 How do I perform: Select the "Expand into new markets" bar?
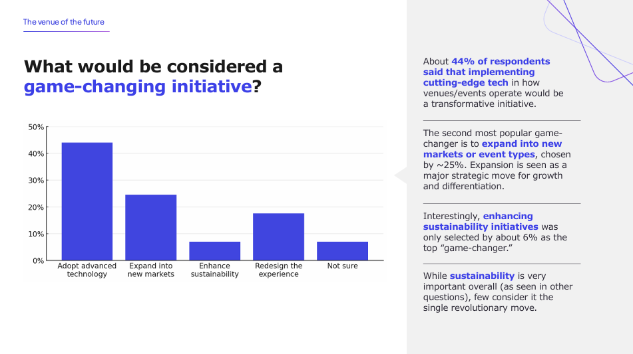[150, 227]
